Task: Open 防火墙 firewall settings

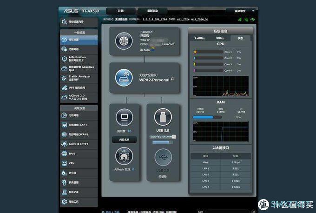Action: [79, 173]
